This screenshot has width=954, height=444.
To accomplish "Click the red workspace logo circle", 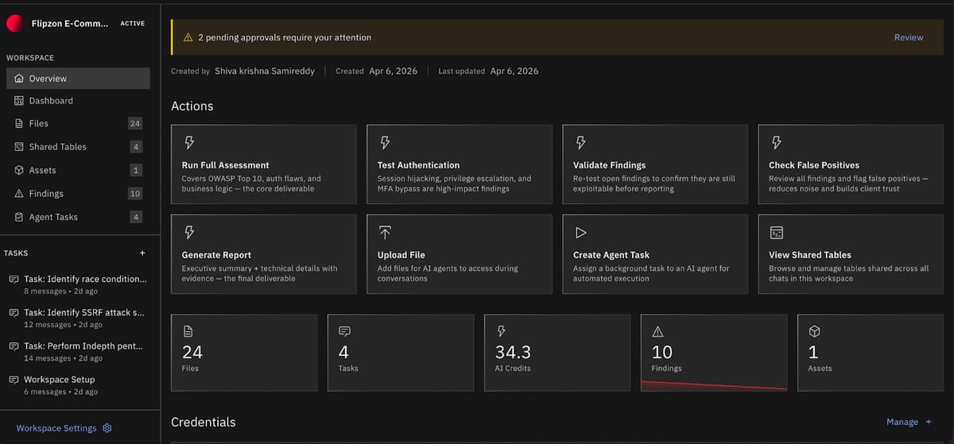I will click(15, 24).
